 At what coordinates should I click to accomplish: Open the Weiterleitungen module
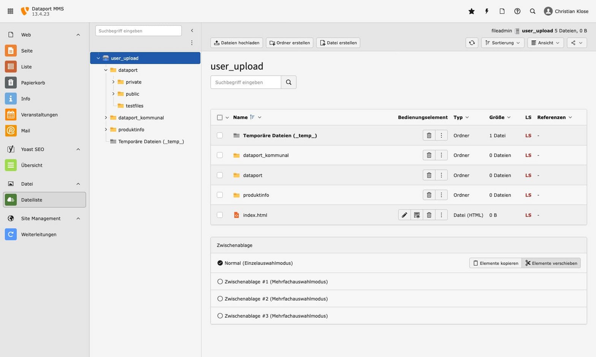pos(38,234)
